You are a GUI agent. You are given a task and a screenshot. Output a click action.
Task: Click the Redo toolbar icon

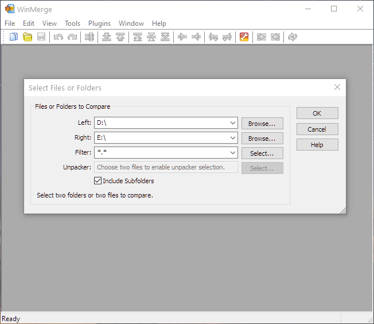coord(72,37)
